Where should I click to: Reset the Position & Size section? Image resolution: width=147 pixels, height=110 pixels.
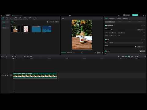pyautogui.click(x=142, y=26)
